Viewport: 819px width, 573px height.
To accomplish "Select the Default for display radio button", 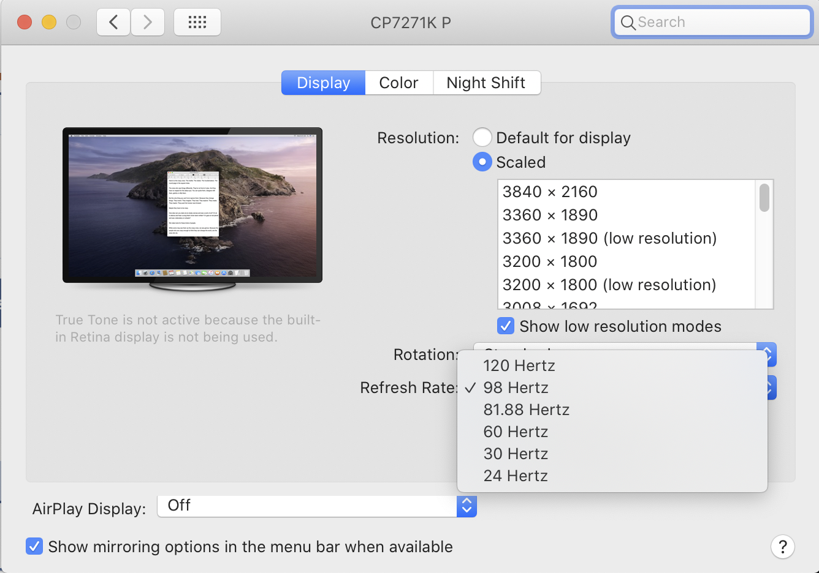I will pos(482,138).
